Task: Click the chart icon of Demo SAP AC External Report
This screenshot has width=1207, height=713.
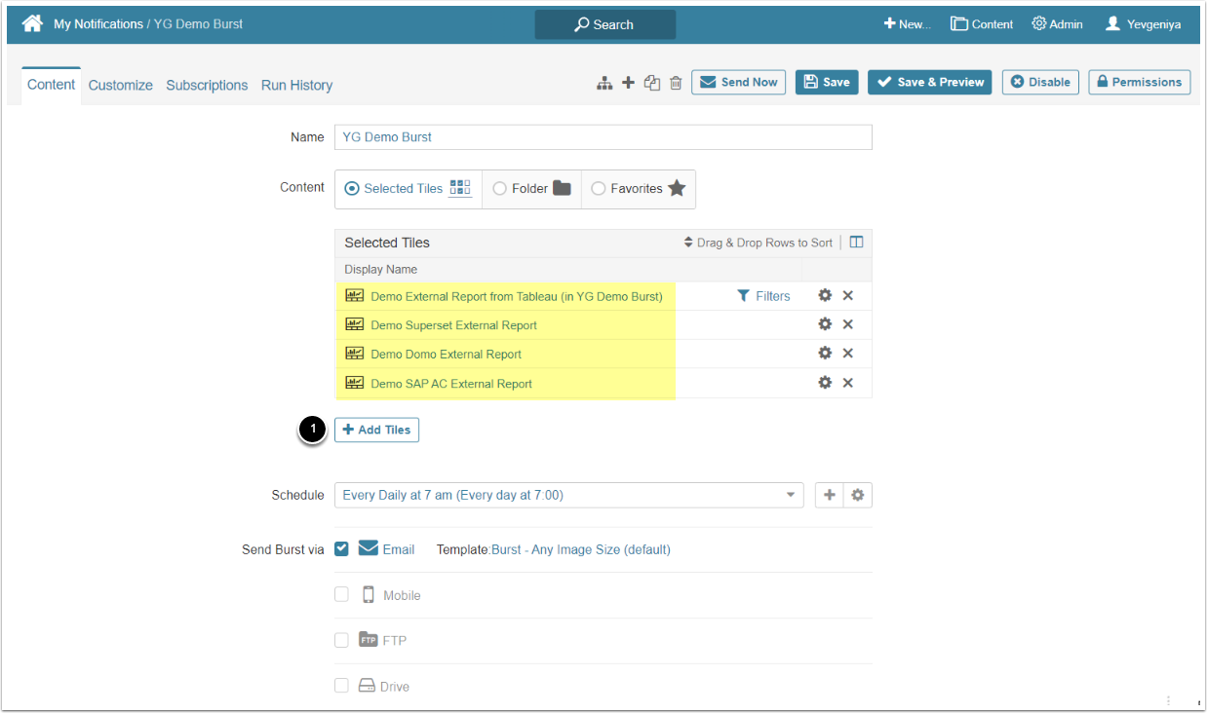Action: pyautogui.click(x=355, y=383)
